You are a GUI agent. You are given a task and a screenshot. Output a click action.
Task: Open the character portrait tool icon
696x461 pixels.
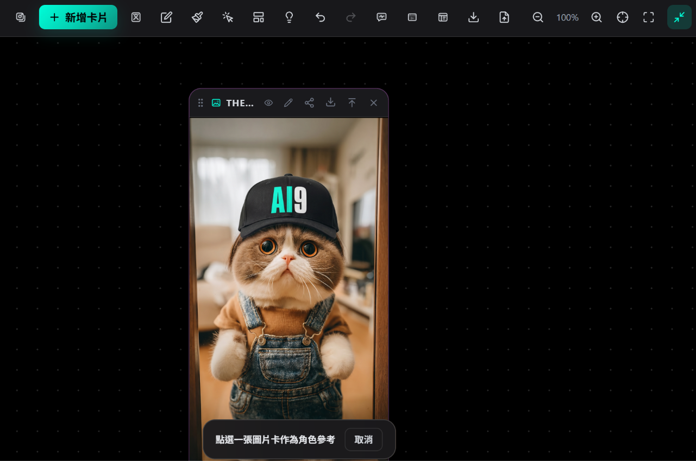click(x=136, y=17)
